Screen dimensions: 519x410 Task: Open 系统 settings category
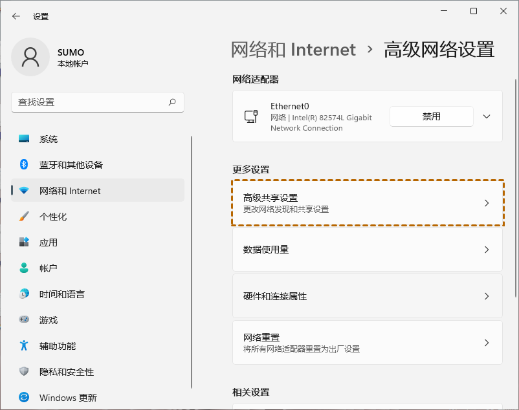pos(98,139)
